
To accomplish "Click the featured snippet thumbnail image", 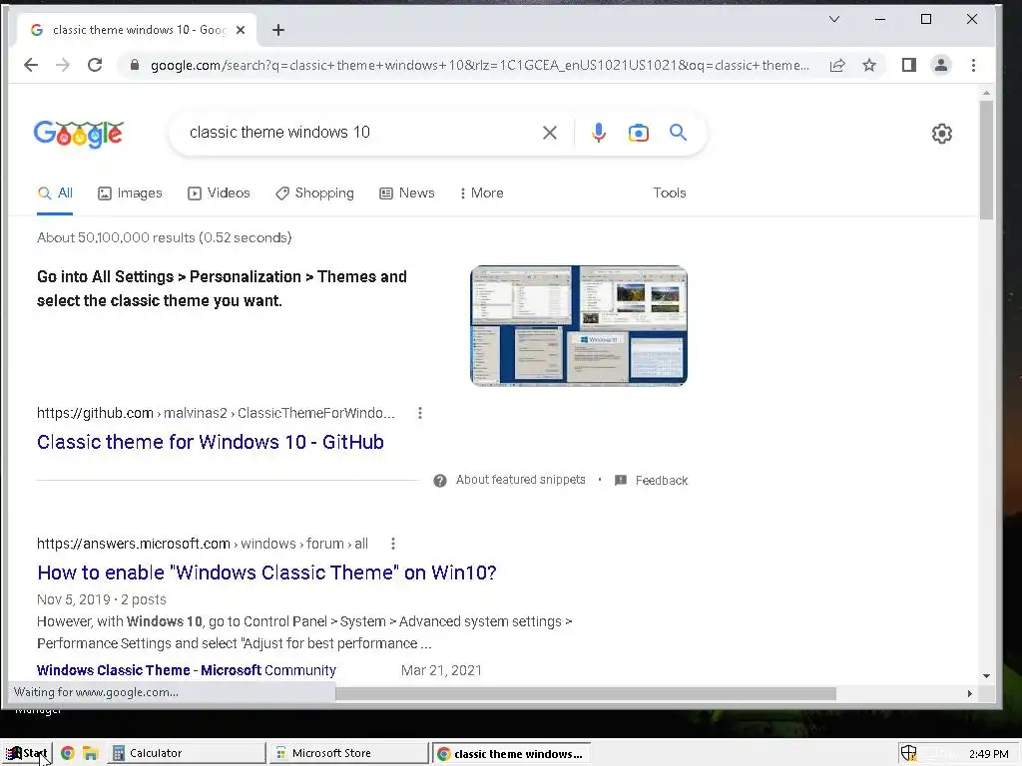I will (x=579, y=326).
